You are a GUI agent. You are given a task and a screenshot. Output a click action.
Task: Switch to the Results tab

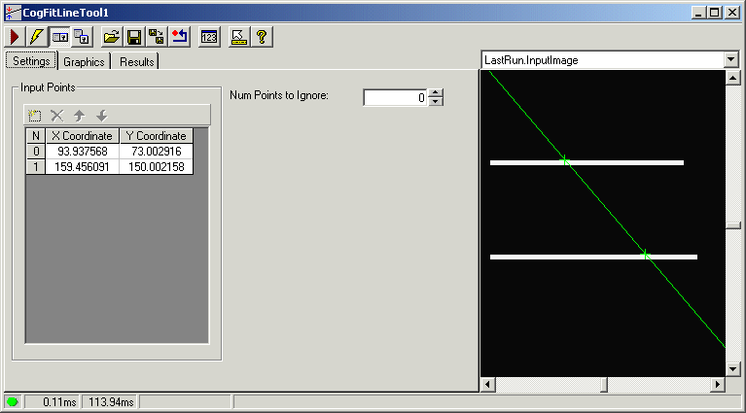136,61
